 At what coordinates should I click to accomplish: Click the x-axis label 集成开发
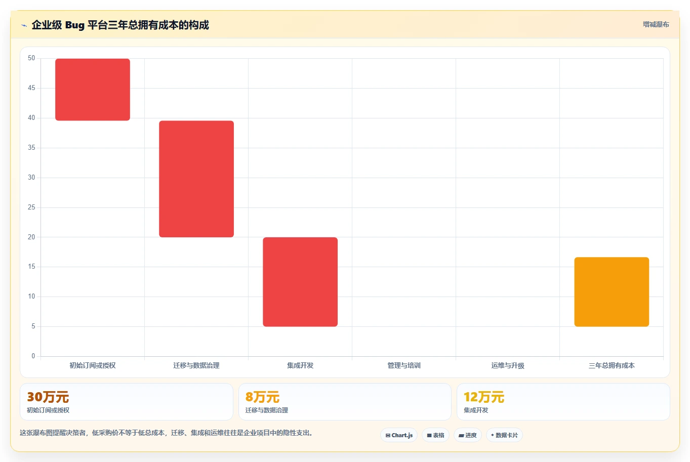coord(300,365)
